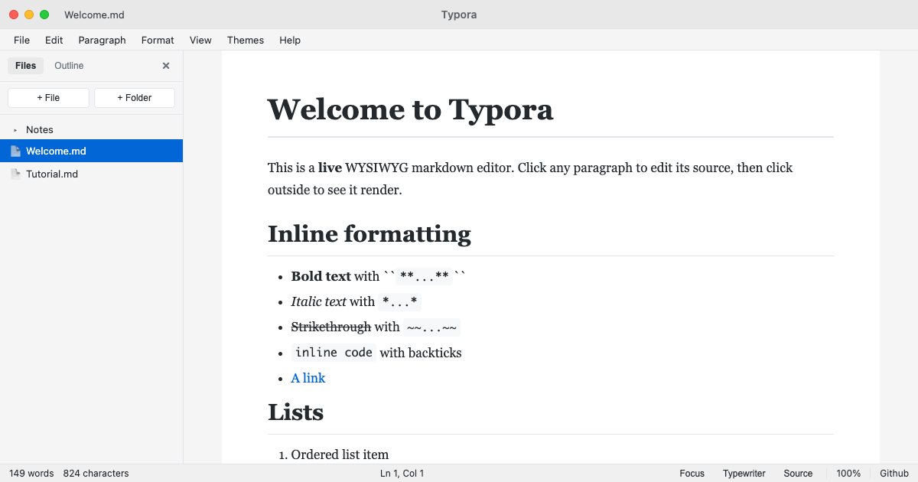Image resolution: width=918 pixels, height=482 pixels.
Task: Open the Paragraph menu
Action: [x=102, y=40]
